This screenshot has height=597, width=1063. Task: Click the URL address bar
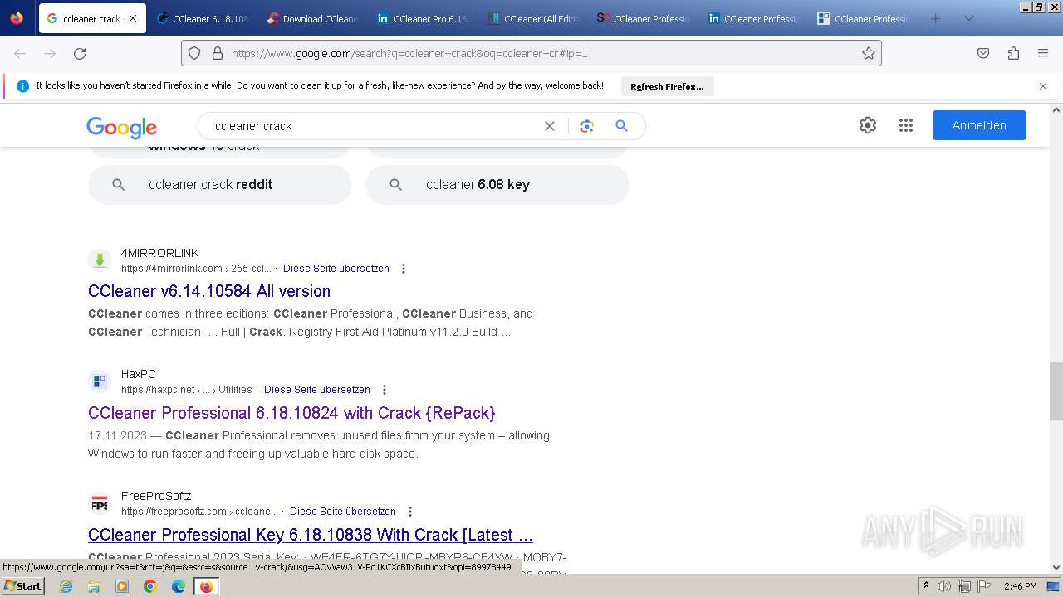pos(531,53)
